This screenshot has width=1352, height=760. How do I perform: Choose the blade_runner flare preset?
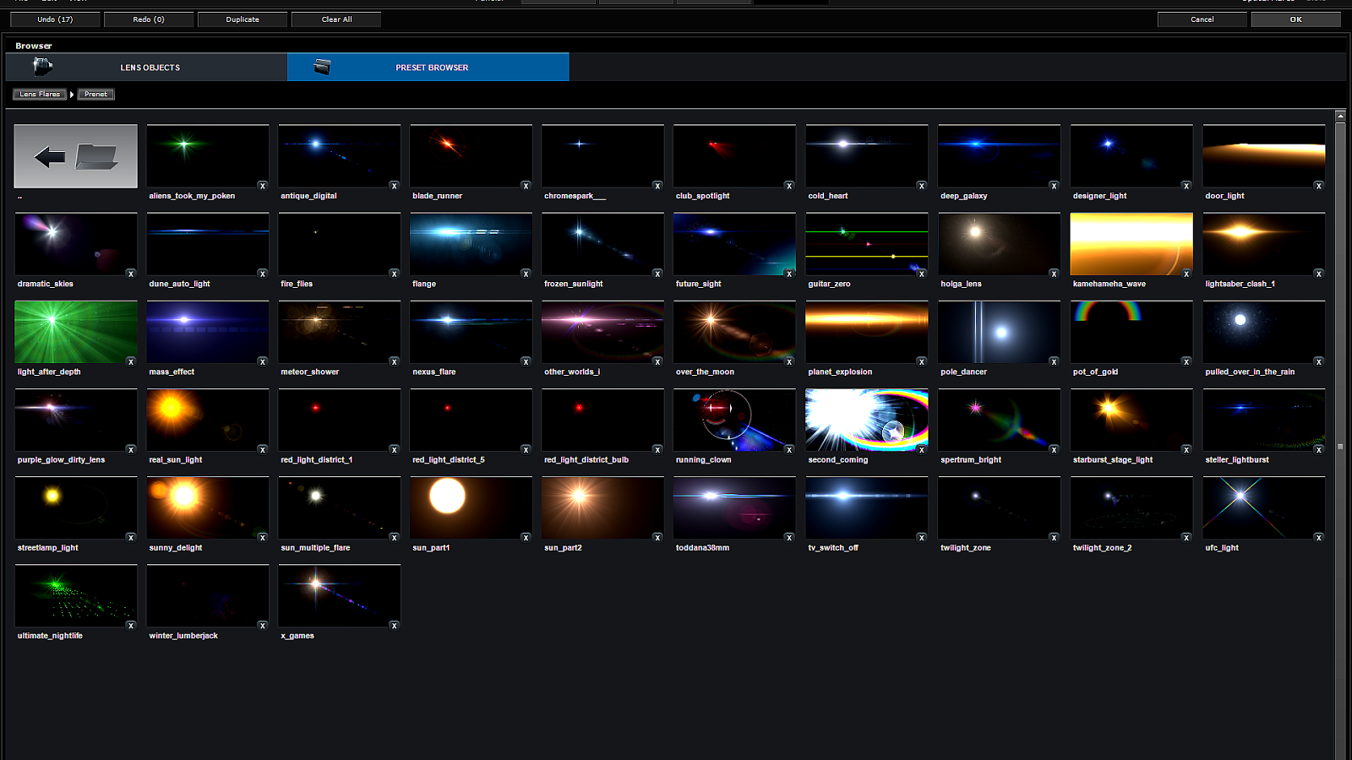(x=472, y=156)
